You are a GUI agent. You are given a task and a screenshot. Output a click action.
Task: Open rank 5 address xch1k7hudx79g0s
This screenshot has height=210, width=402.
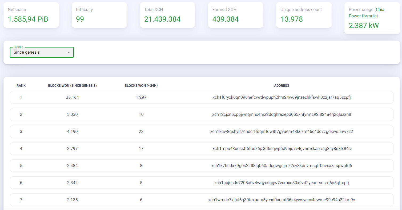(282, 166)
